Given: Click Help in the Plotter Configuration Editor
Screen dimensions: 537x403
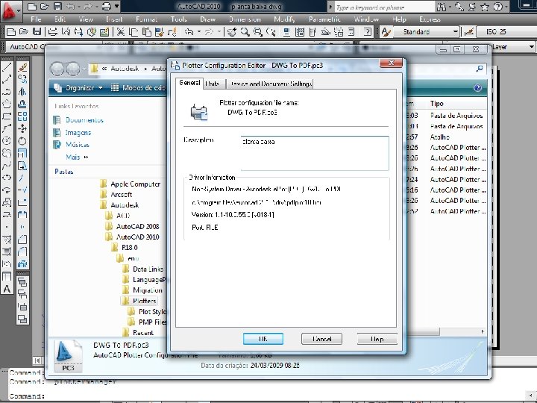Looking at the screenshot, I should click(x=377, y=339).
